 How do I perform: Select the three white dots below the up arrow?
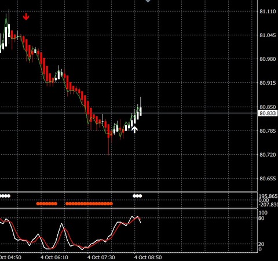click(137, 196)
